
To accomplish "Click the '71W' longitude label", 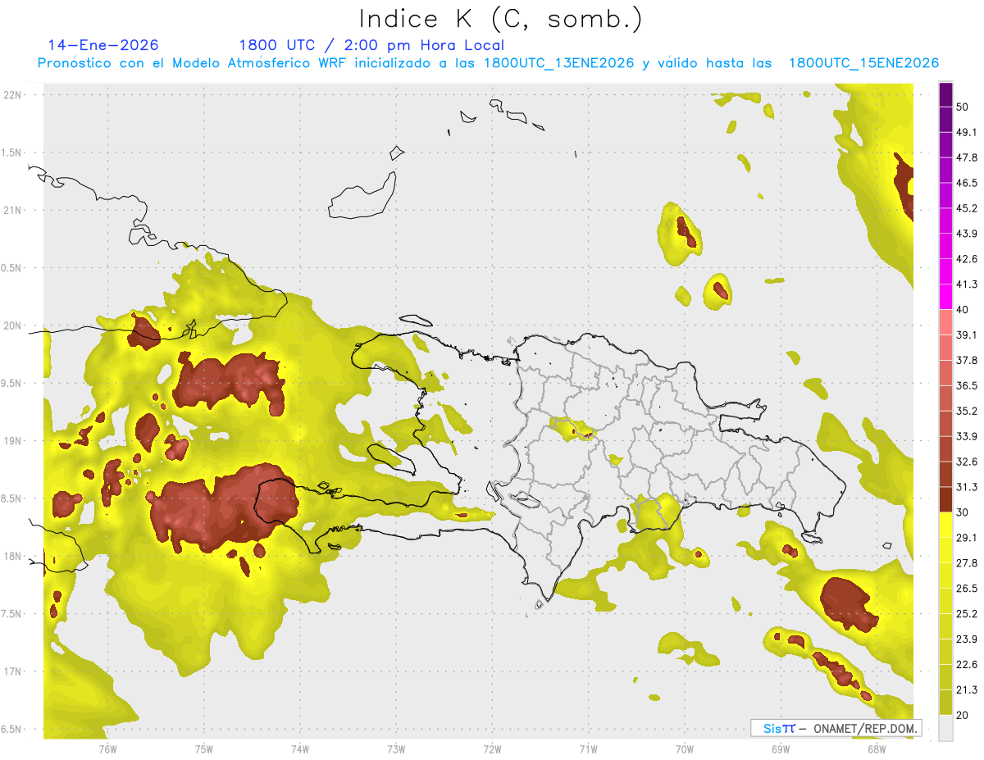I will click(x=588, y=749).
